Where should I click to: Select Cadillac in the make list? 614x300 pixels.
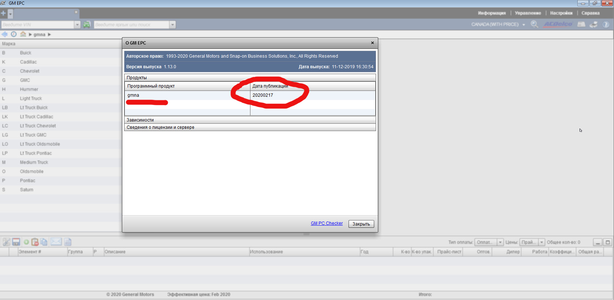point(60,62)
